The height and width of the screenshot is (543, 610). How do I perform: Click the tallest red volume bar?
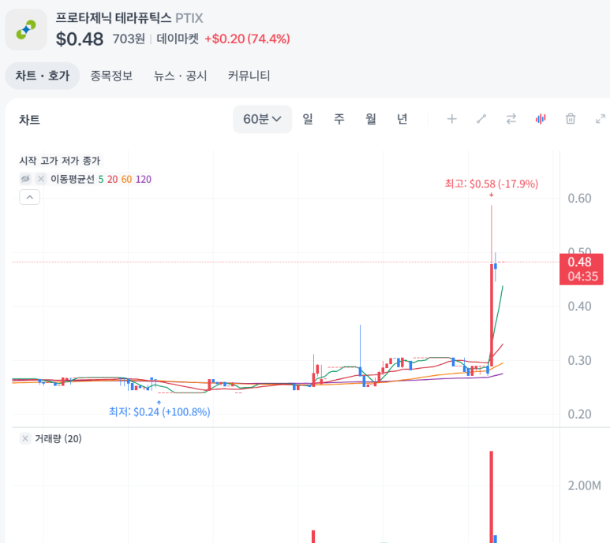(x=492, y=497)
